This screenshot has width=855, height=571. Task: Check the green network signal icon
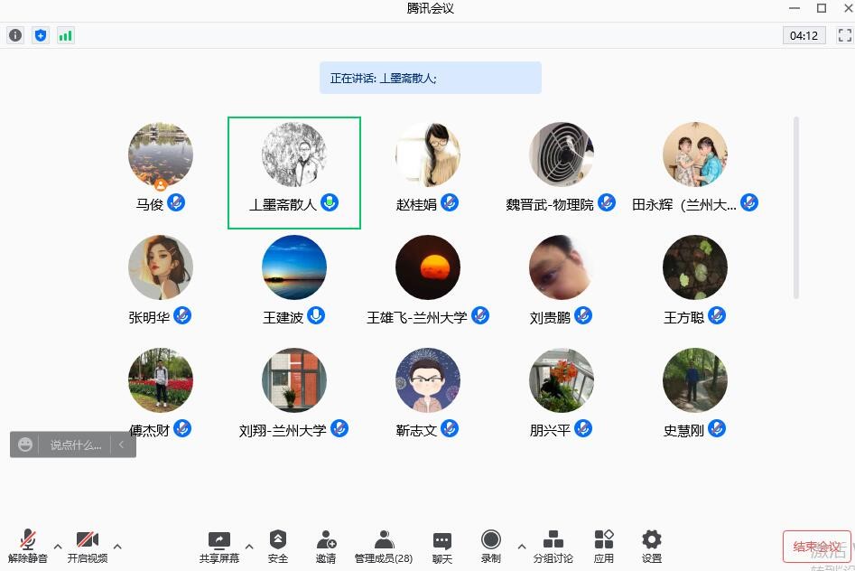click(66, 35)
